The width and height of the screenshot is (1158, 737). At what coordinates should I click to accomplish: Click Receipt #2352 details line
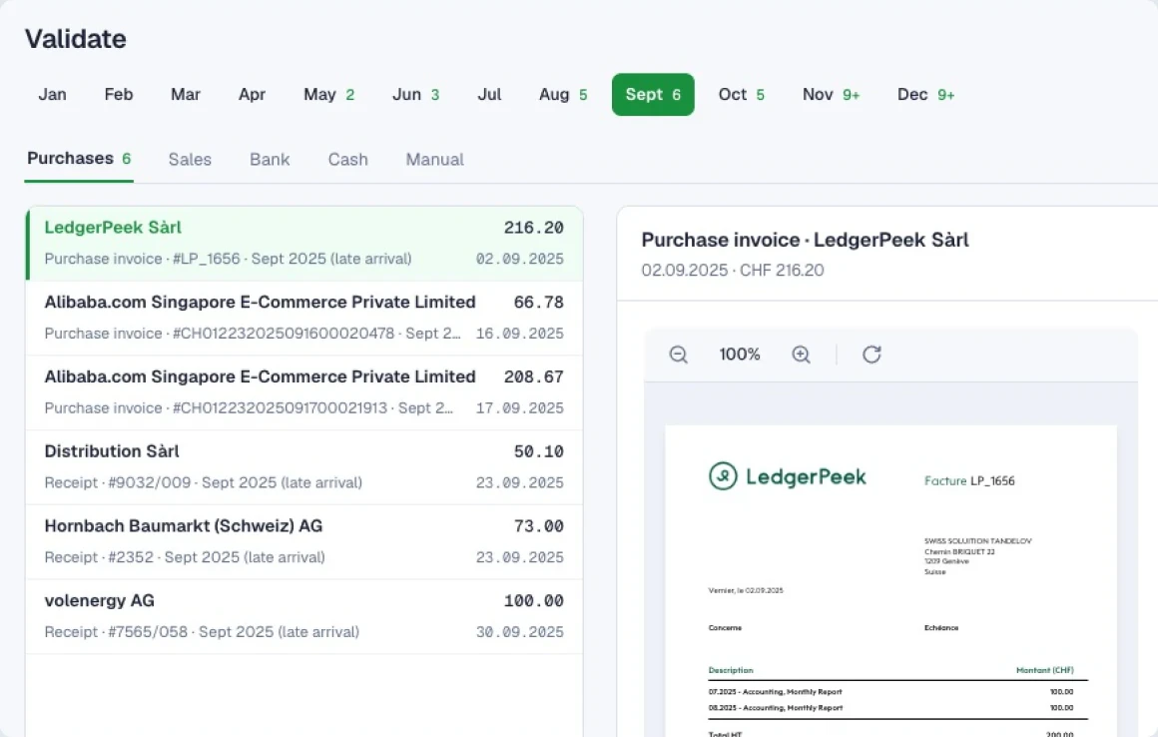(185, 557)
